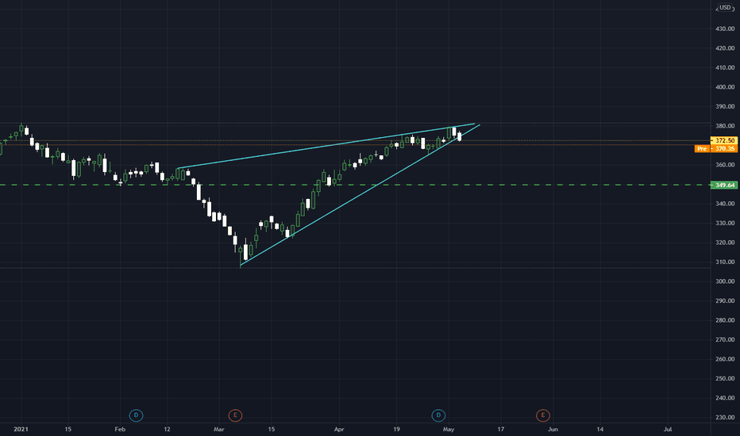Click the 17 date axis label
740x436 pixels.
pyautogui.click(x=501, y=430)
